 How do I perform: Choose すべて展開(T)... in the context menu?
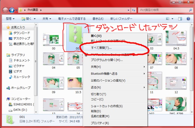tap(115, 48)
